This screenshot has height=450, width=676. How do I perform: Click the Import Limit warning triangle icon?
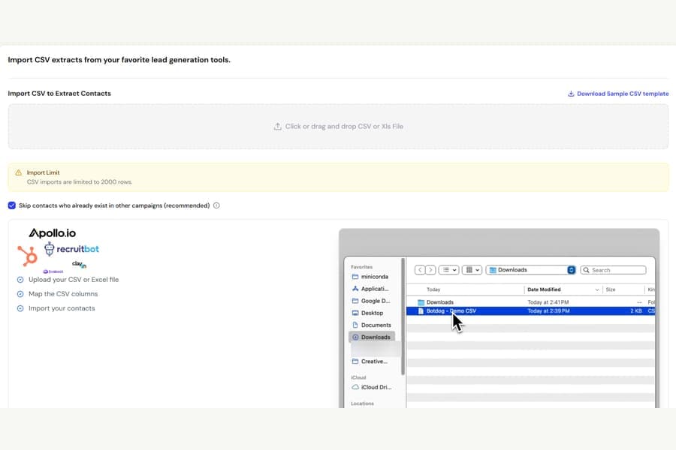click(19, 172)
